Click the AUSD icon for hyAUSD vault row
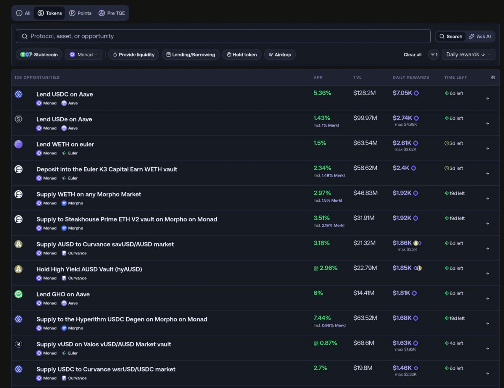This screenshot has width=504, height=388. click(x=19, y=269)
